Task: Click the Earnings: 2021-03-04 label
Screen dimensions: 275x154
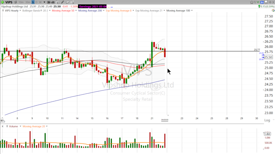Action: coord(93,7)
